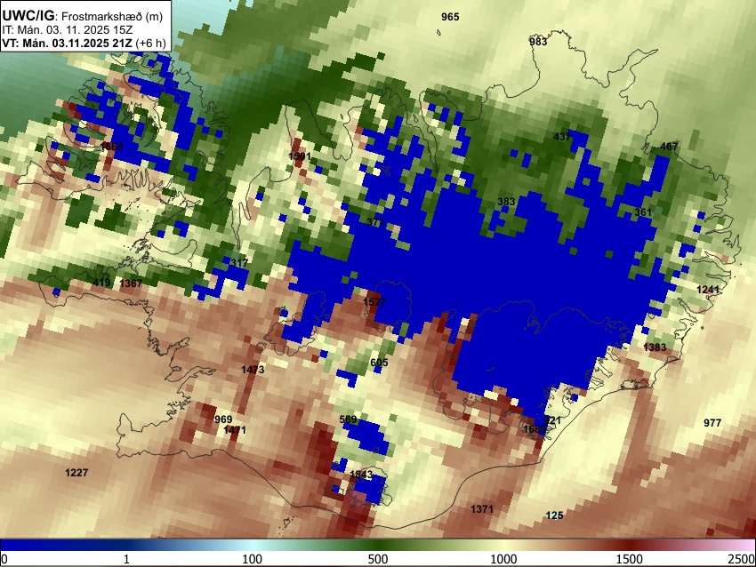The height and width of the screenshot is (567, 756).
Task: Select the station value 437
Action: coord(562,137)
